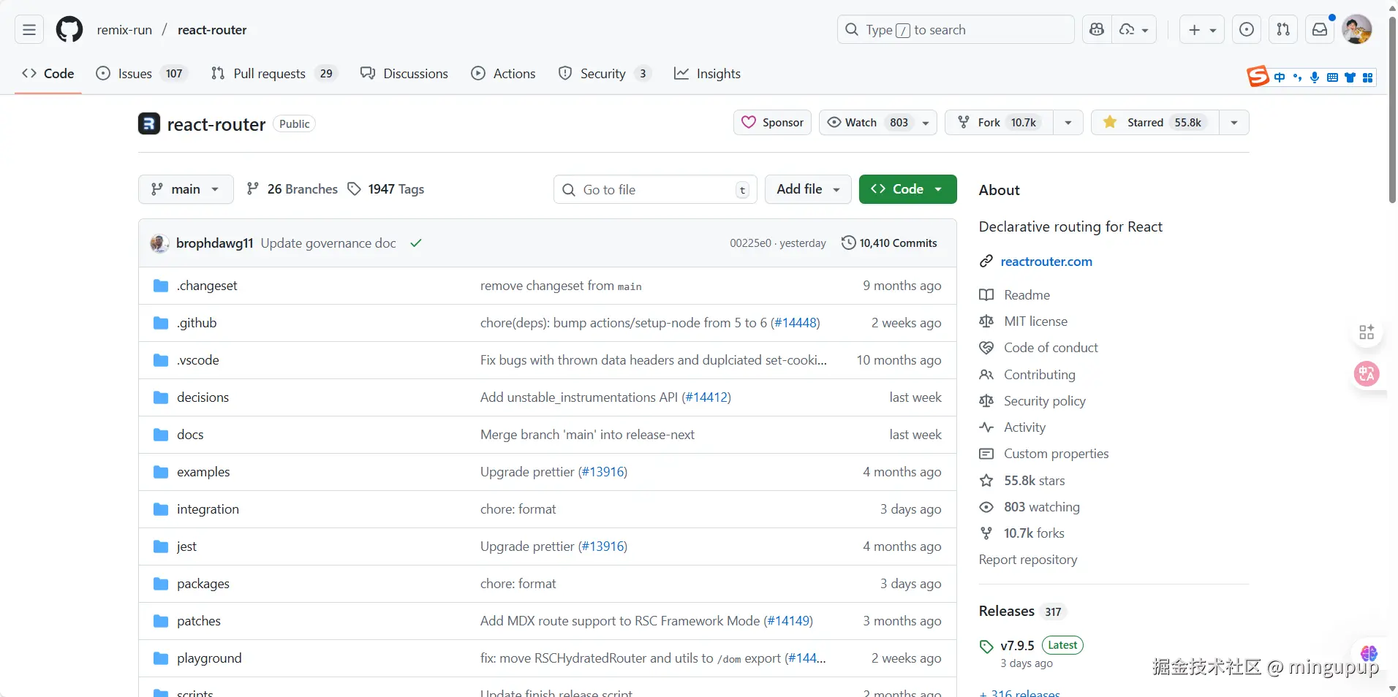Screen dimensions: 1398x697
Task: Switch to the Code tab
Action: 48,74
